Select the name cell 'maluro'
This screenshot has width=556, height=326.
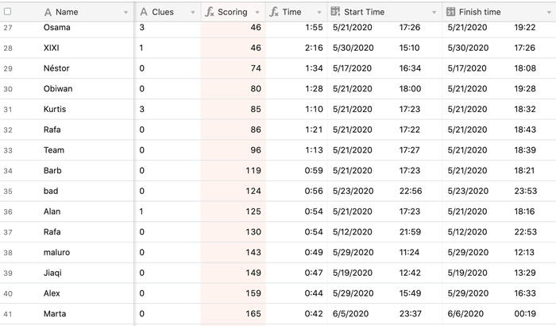pos(56,253)
